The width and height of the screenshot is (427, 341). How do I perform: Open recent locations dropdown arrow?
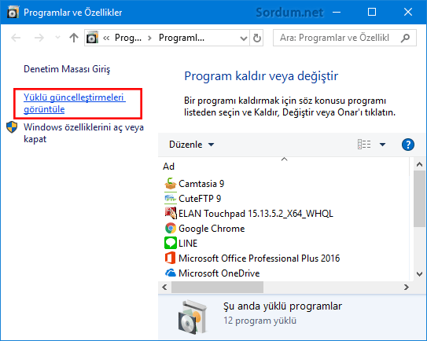pos(57,37)
